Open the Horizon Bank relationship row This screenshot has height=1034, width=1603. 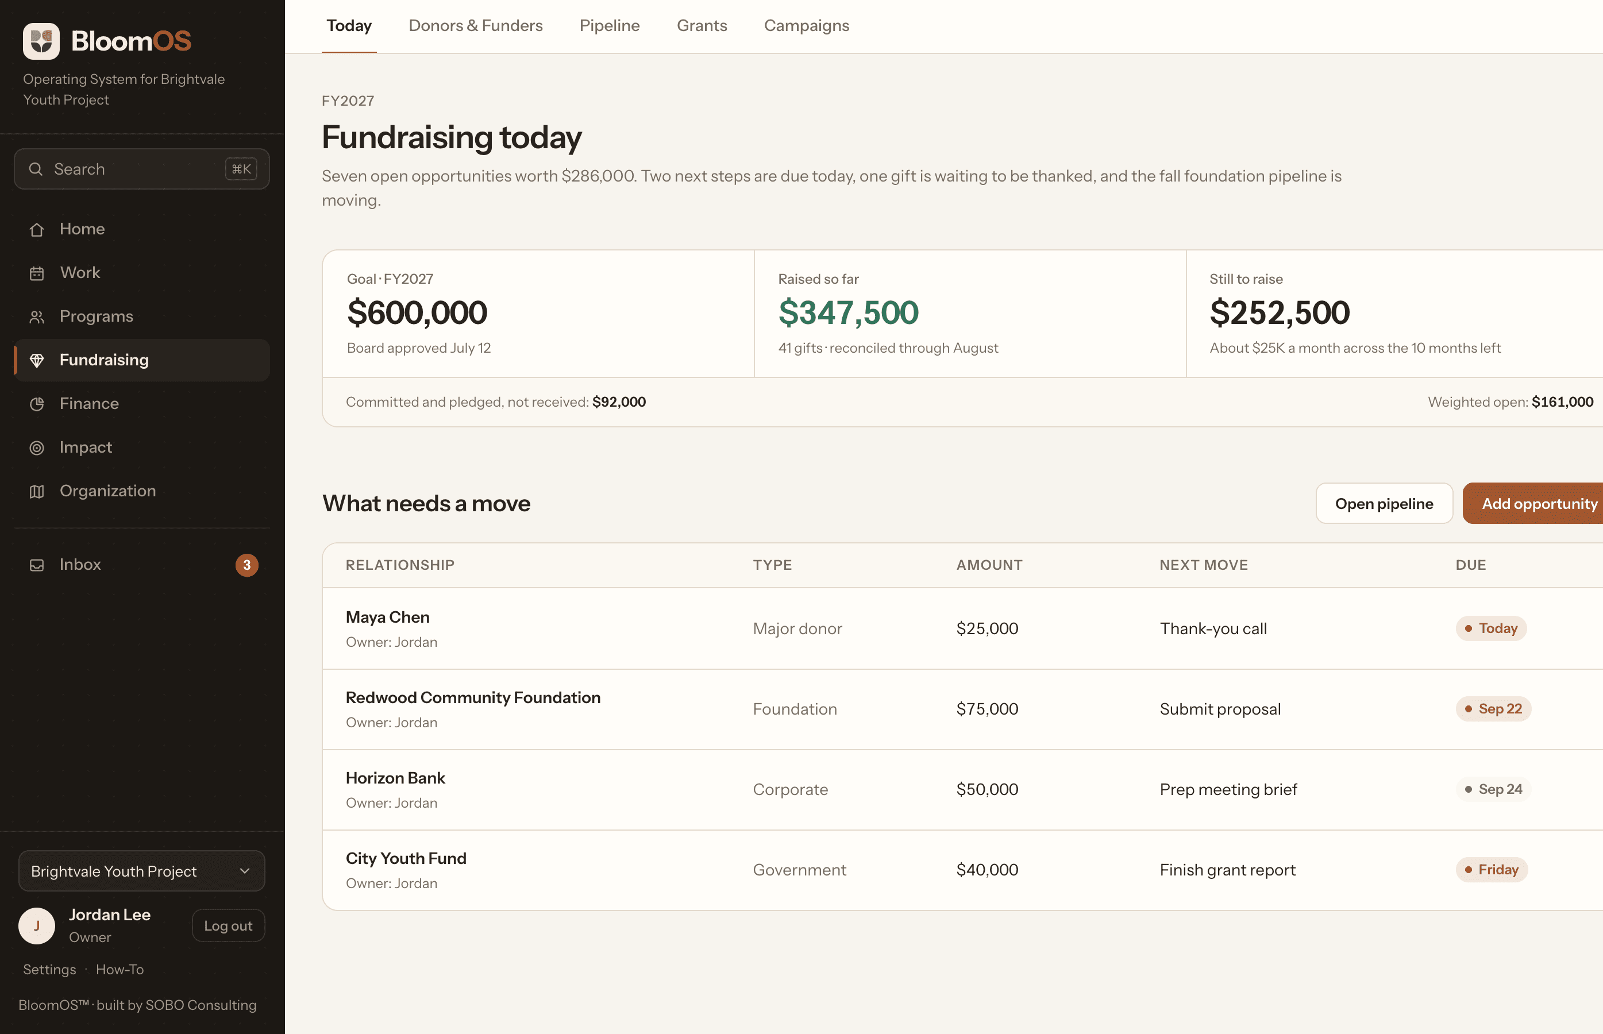pos(962,790)
